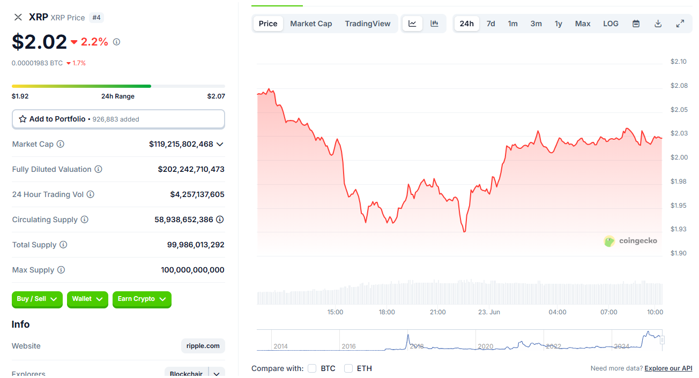
Task: Click the "Need more data?" text
Action: 616,368
